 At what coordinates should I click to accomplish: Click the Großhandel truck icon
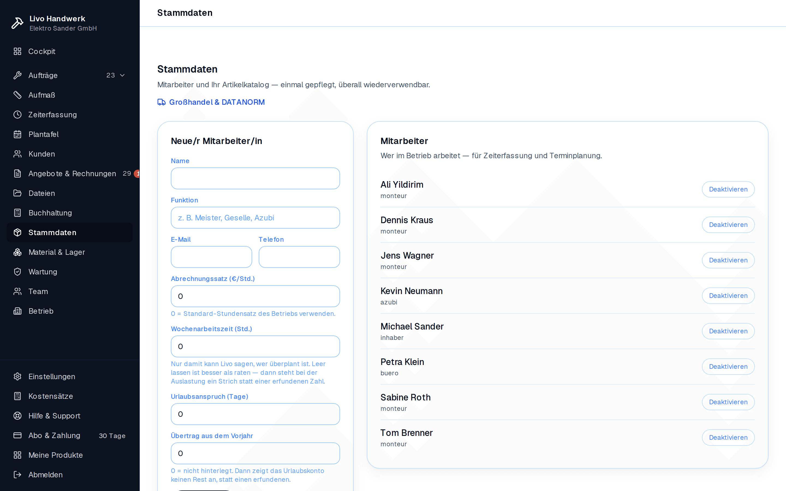[x=161, y=102]
